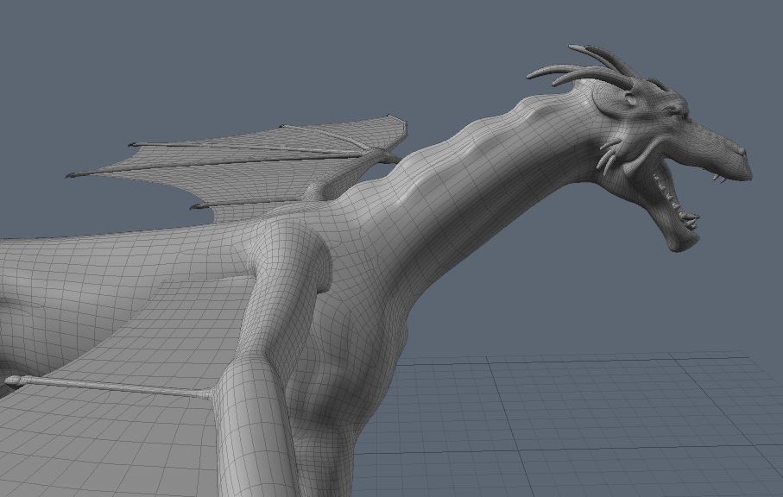Click the dragon's lower jaw
The image size is (783, 497).
(x=682, y=233)
